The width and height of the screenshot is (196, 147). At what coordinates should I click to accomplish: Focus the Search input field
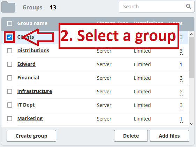tap(157, 7)
